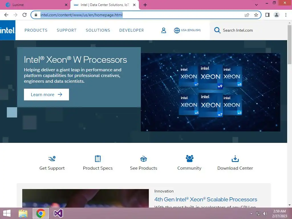
Task: Open the SUPPORT menu
Action: pyautogui.click(x=67, y=30)
